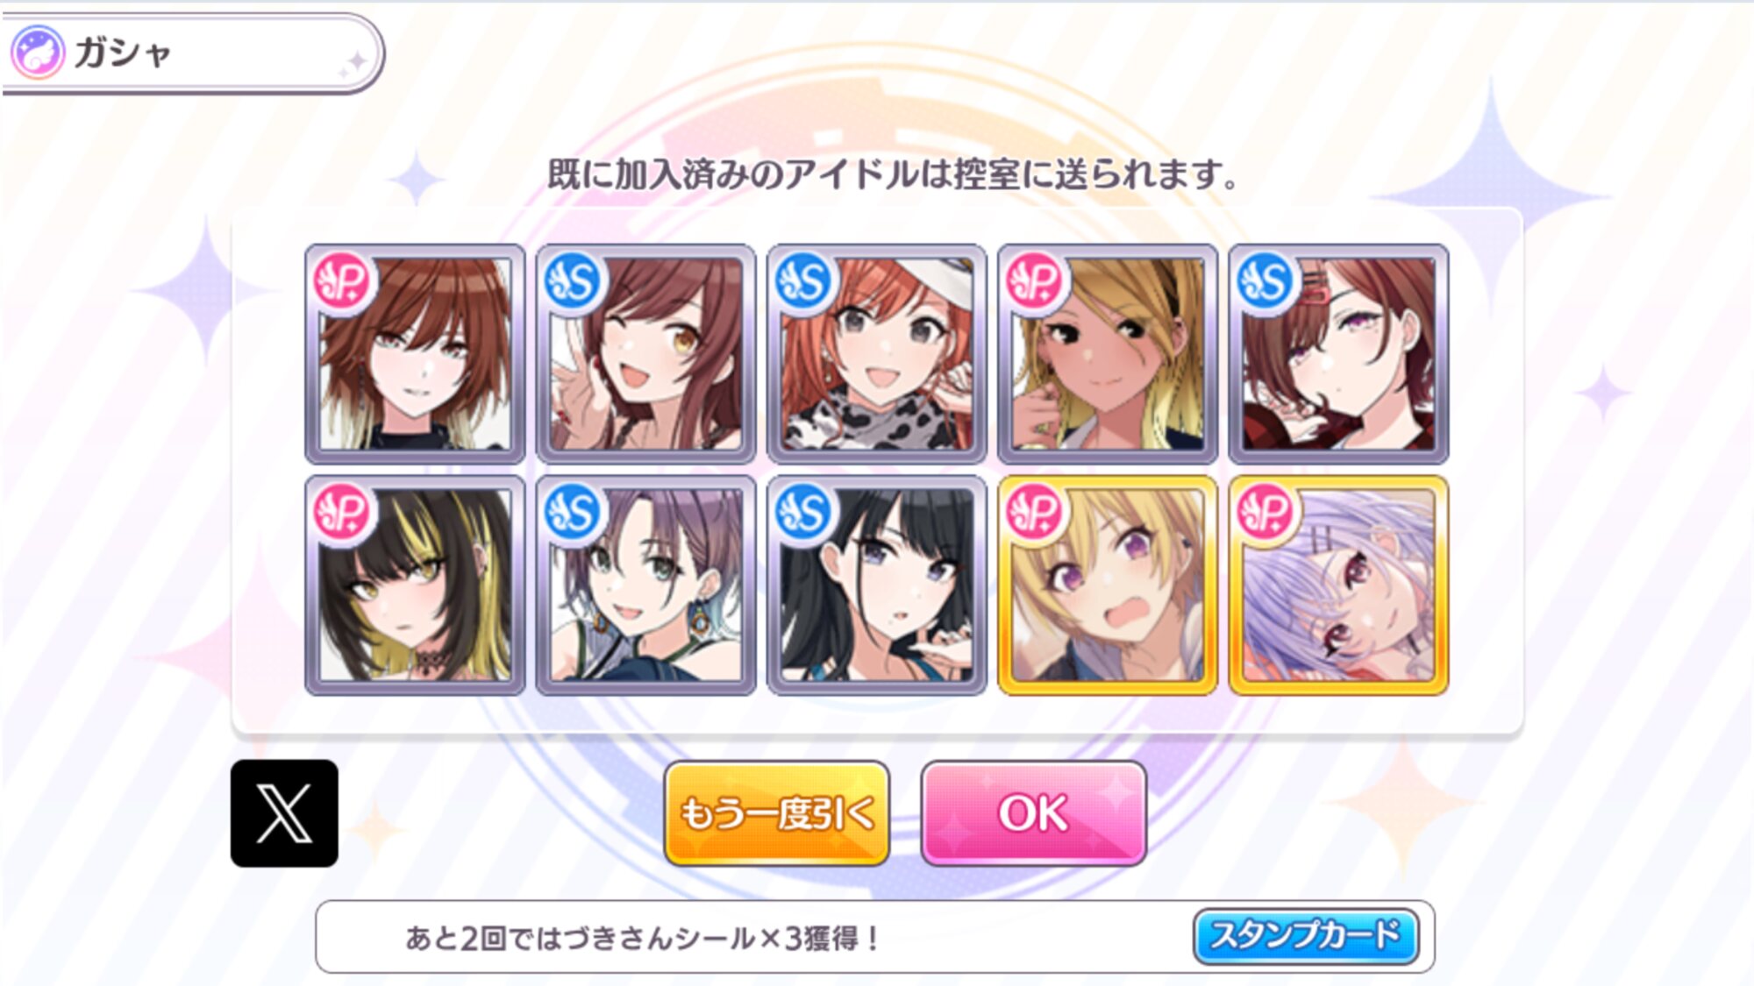The image size is (1754, 986).
Task: Click the pink P badge on the brown-haired idol card
Action: pos(342,281)
